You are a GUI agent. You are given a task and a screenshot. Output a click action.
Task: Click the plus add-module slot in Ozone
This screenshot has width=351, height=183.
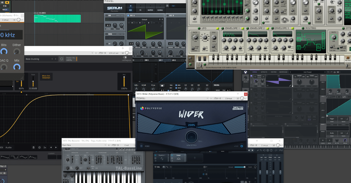195,158
